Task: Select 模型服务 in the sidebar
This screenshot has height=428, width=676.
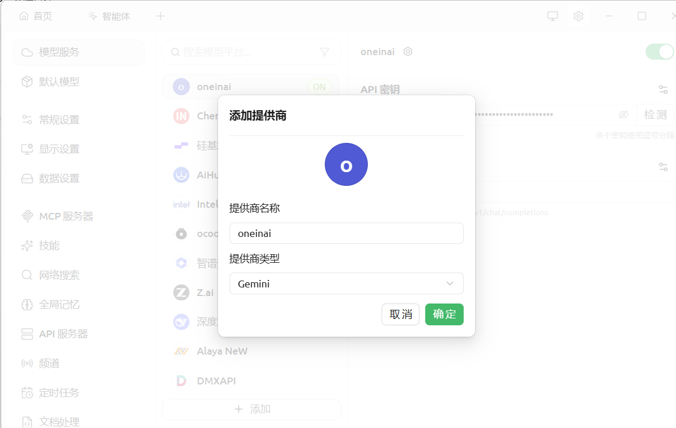Action: (x=79, y=52)
